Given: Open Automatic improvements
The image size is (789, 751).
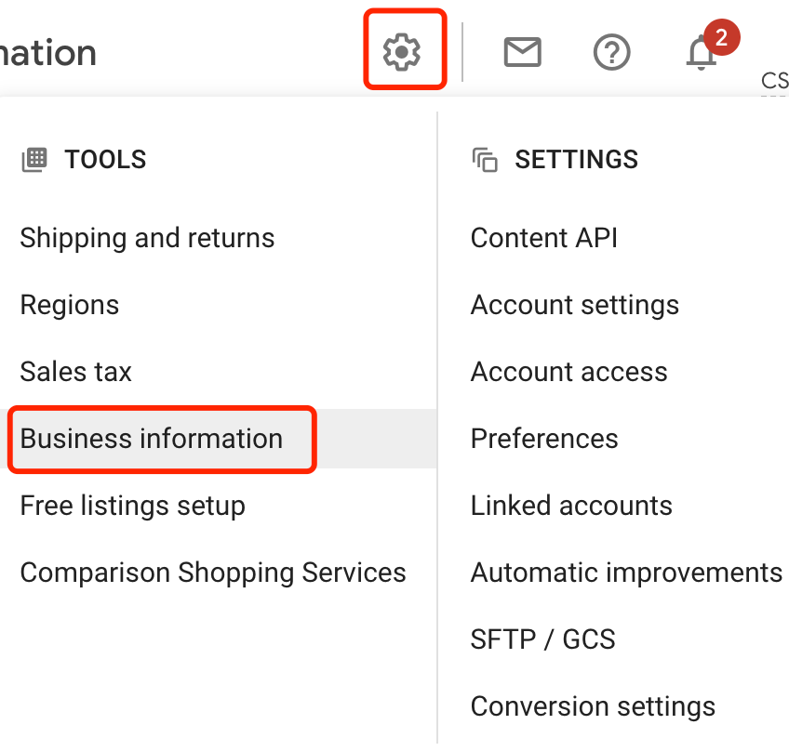Looking at the screenshot, I should pyautogui.click(x=626, y=573).
